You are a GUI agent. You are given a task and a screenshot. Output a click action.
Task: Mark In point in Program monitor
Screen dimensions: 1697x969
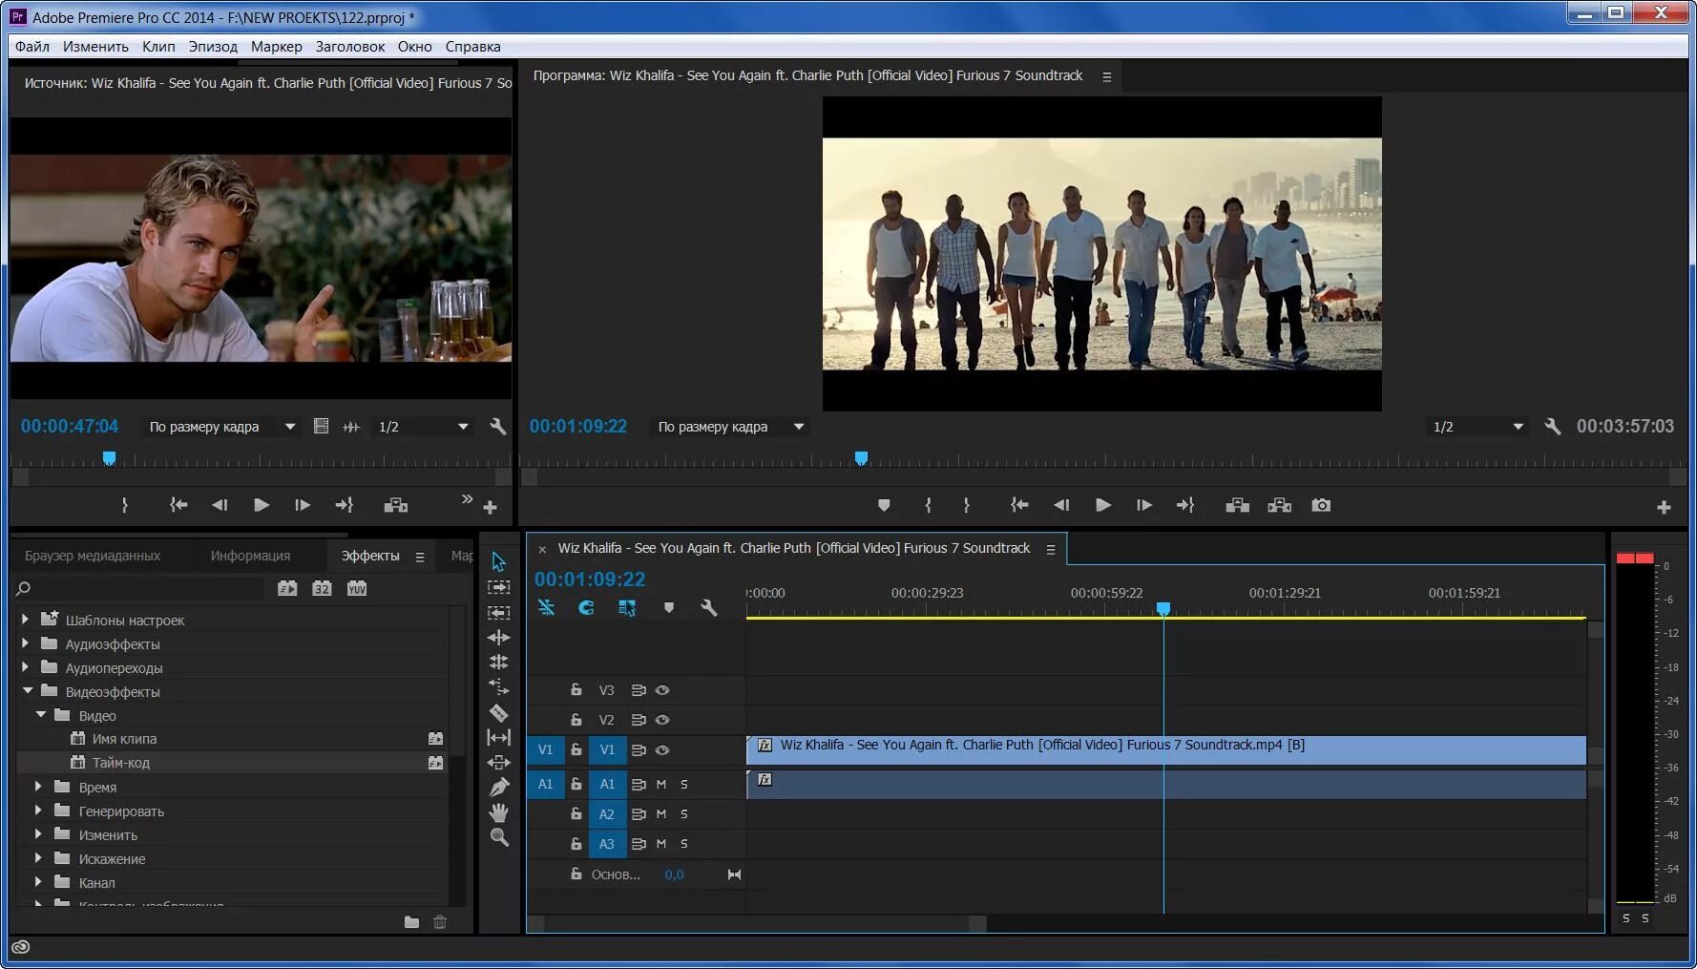928,505
